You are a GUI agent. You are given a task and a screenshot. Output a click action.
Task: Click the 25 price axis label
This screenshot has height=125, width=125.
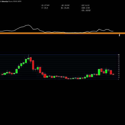(x=119, y=71)
